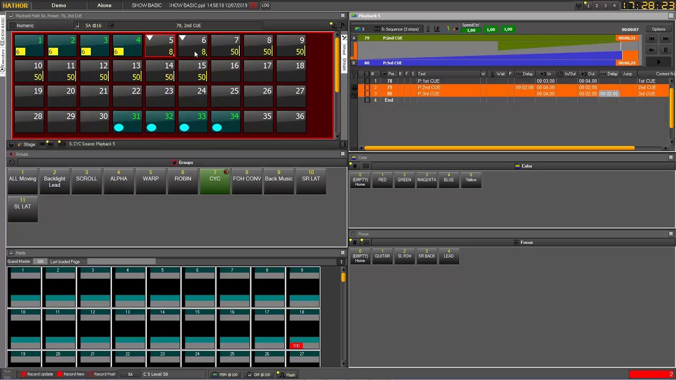Click the clock icon in the Groups panel
This screenshot has width=676, height=380.
click(12, 163)
